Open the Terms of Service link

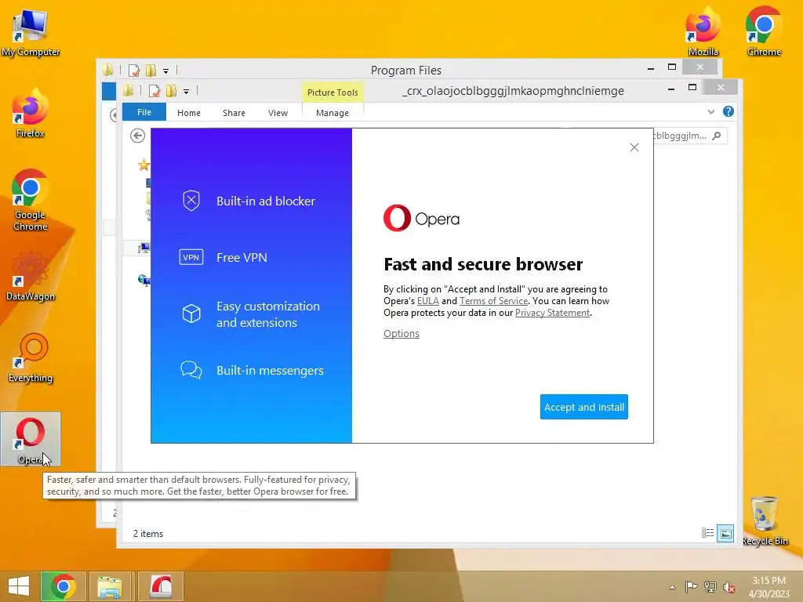click(494, 301)
